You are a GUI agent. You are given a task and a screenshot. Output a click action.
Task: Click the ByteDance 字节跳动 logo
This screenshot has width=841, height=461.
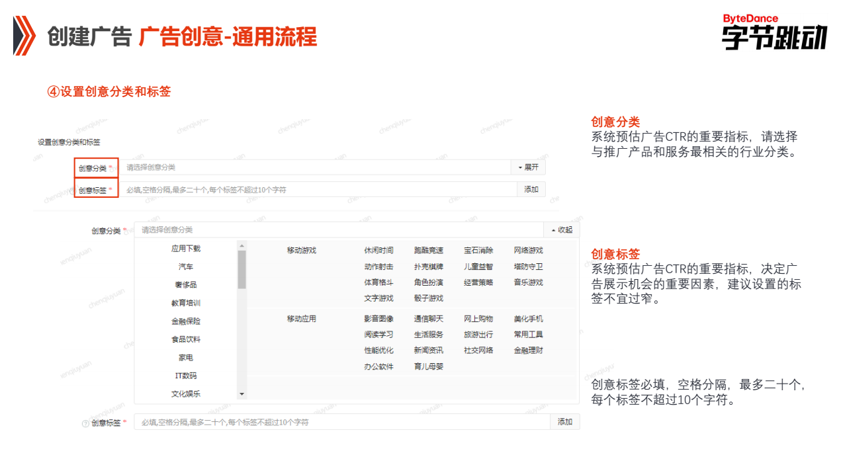tap(774, 32)
